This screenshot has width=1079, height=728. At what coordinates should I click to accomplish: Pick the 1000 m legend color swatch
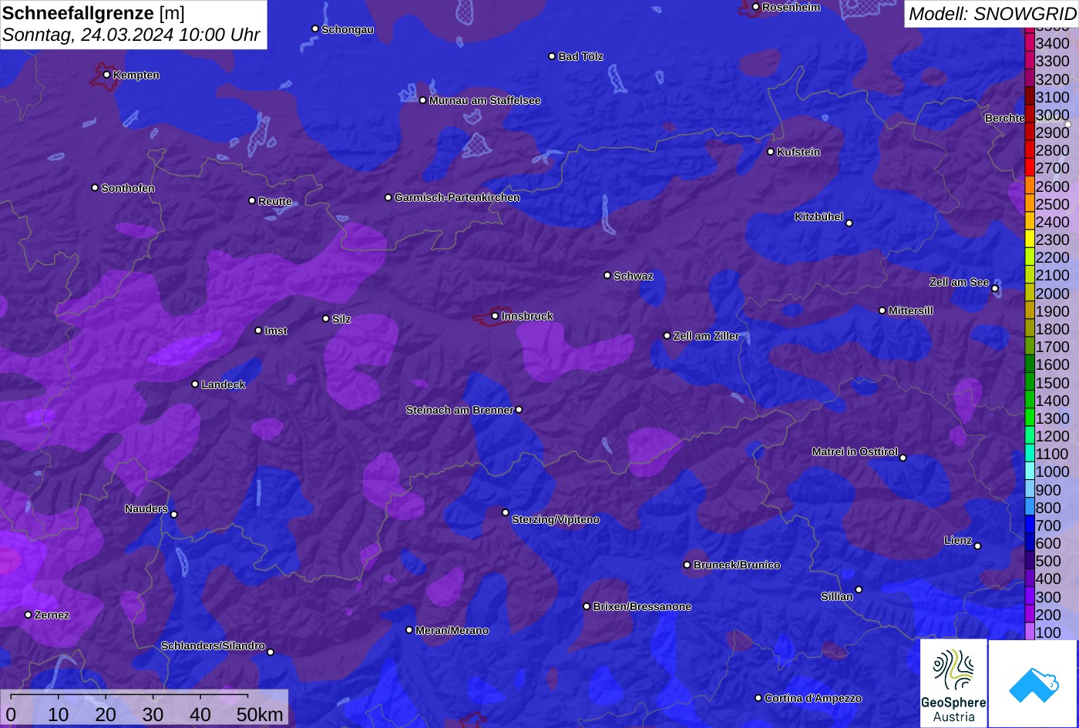(x=1030, y=471)
